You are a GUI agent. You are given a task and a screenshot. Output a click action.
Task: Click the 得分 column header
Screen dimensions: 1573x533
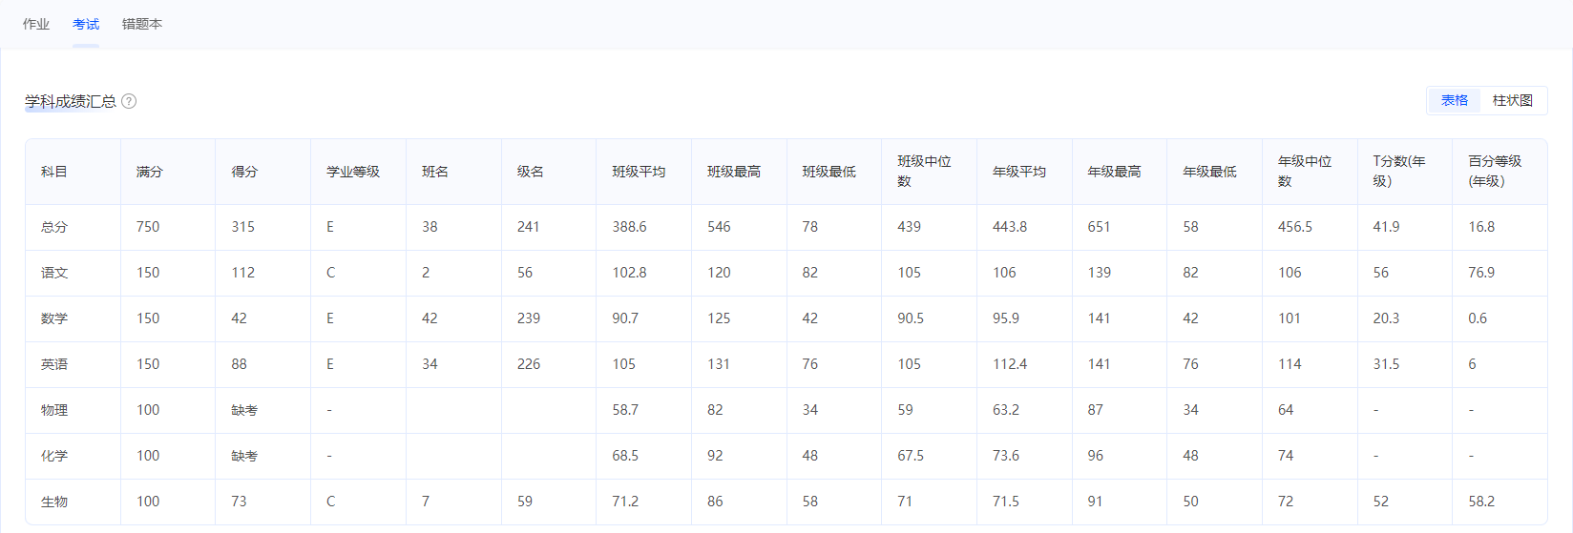coord(244,172)
